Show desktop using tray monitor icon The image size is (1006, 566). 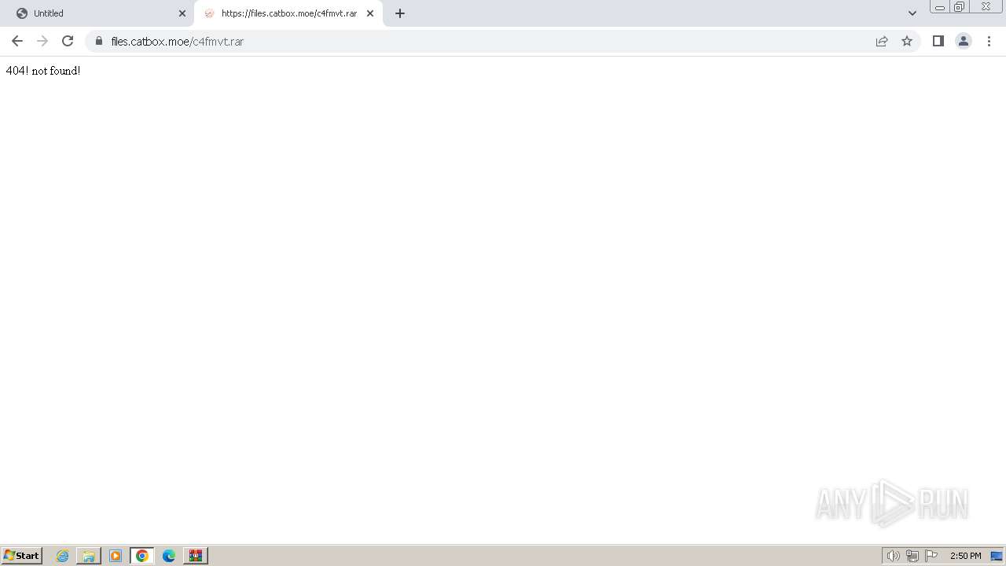(997, 556)
